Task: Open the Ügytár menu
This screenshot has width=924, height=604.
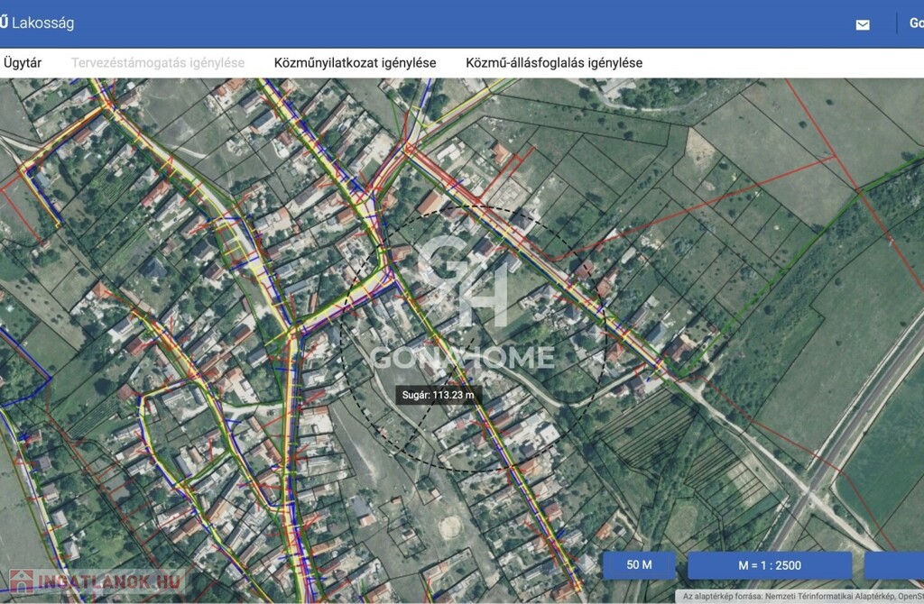Action: [22, 63]
